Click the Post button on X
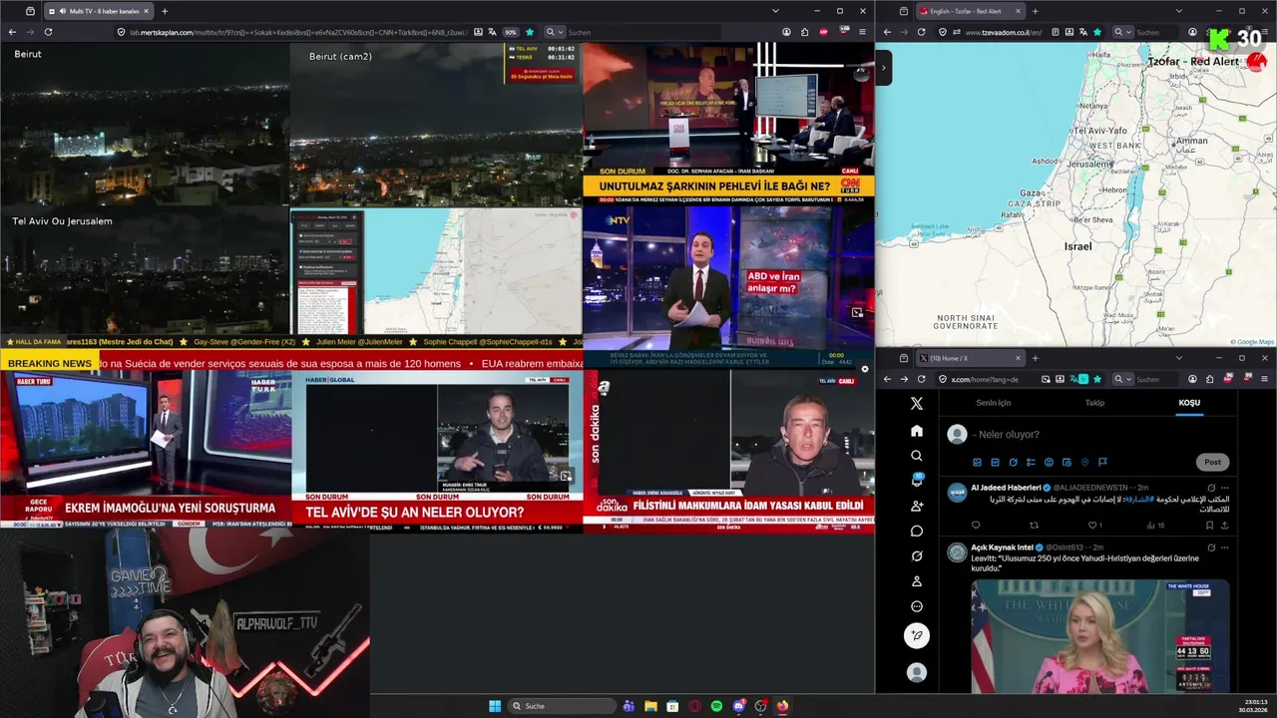This screenshot has width=1277, height=718. (x=1212, y=462)
